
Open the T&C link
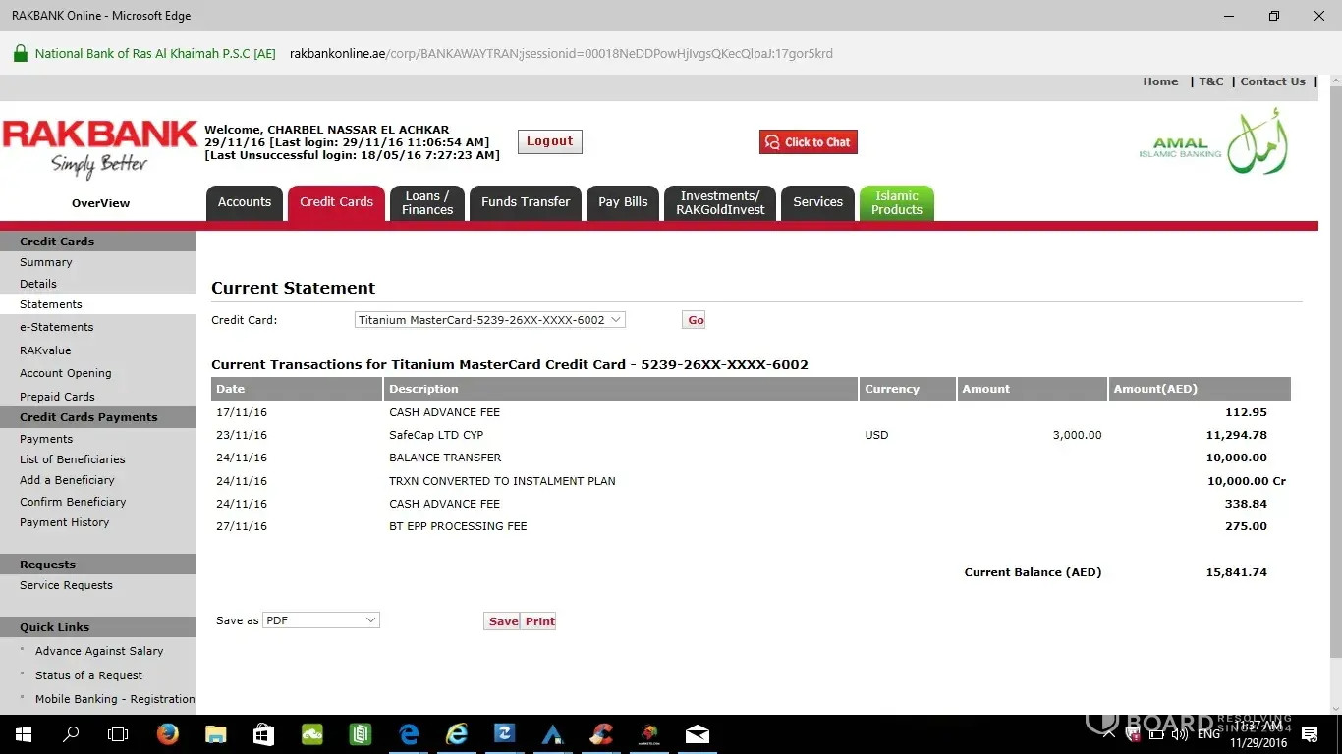[x=1211, y=81]
